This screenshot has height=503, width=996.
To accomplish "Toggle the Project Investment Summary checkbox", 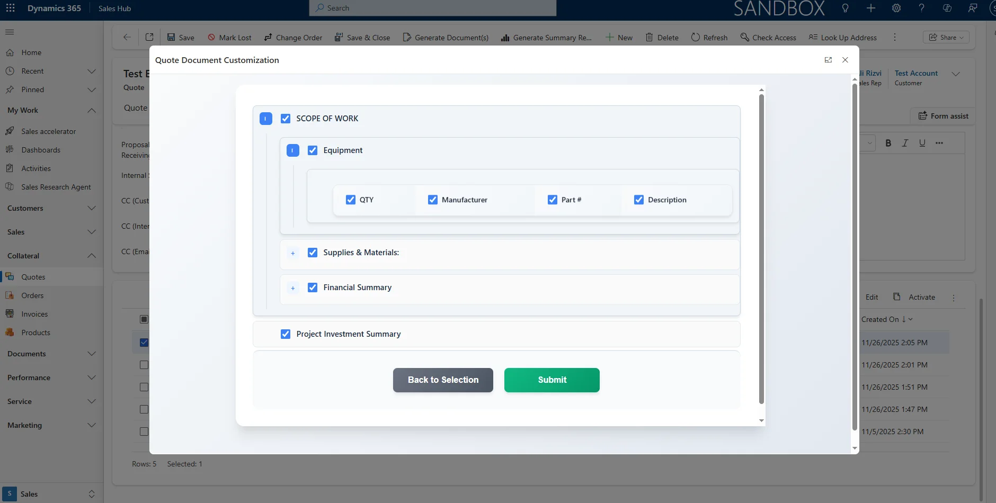I will (286, 334).
